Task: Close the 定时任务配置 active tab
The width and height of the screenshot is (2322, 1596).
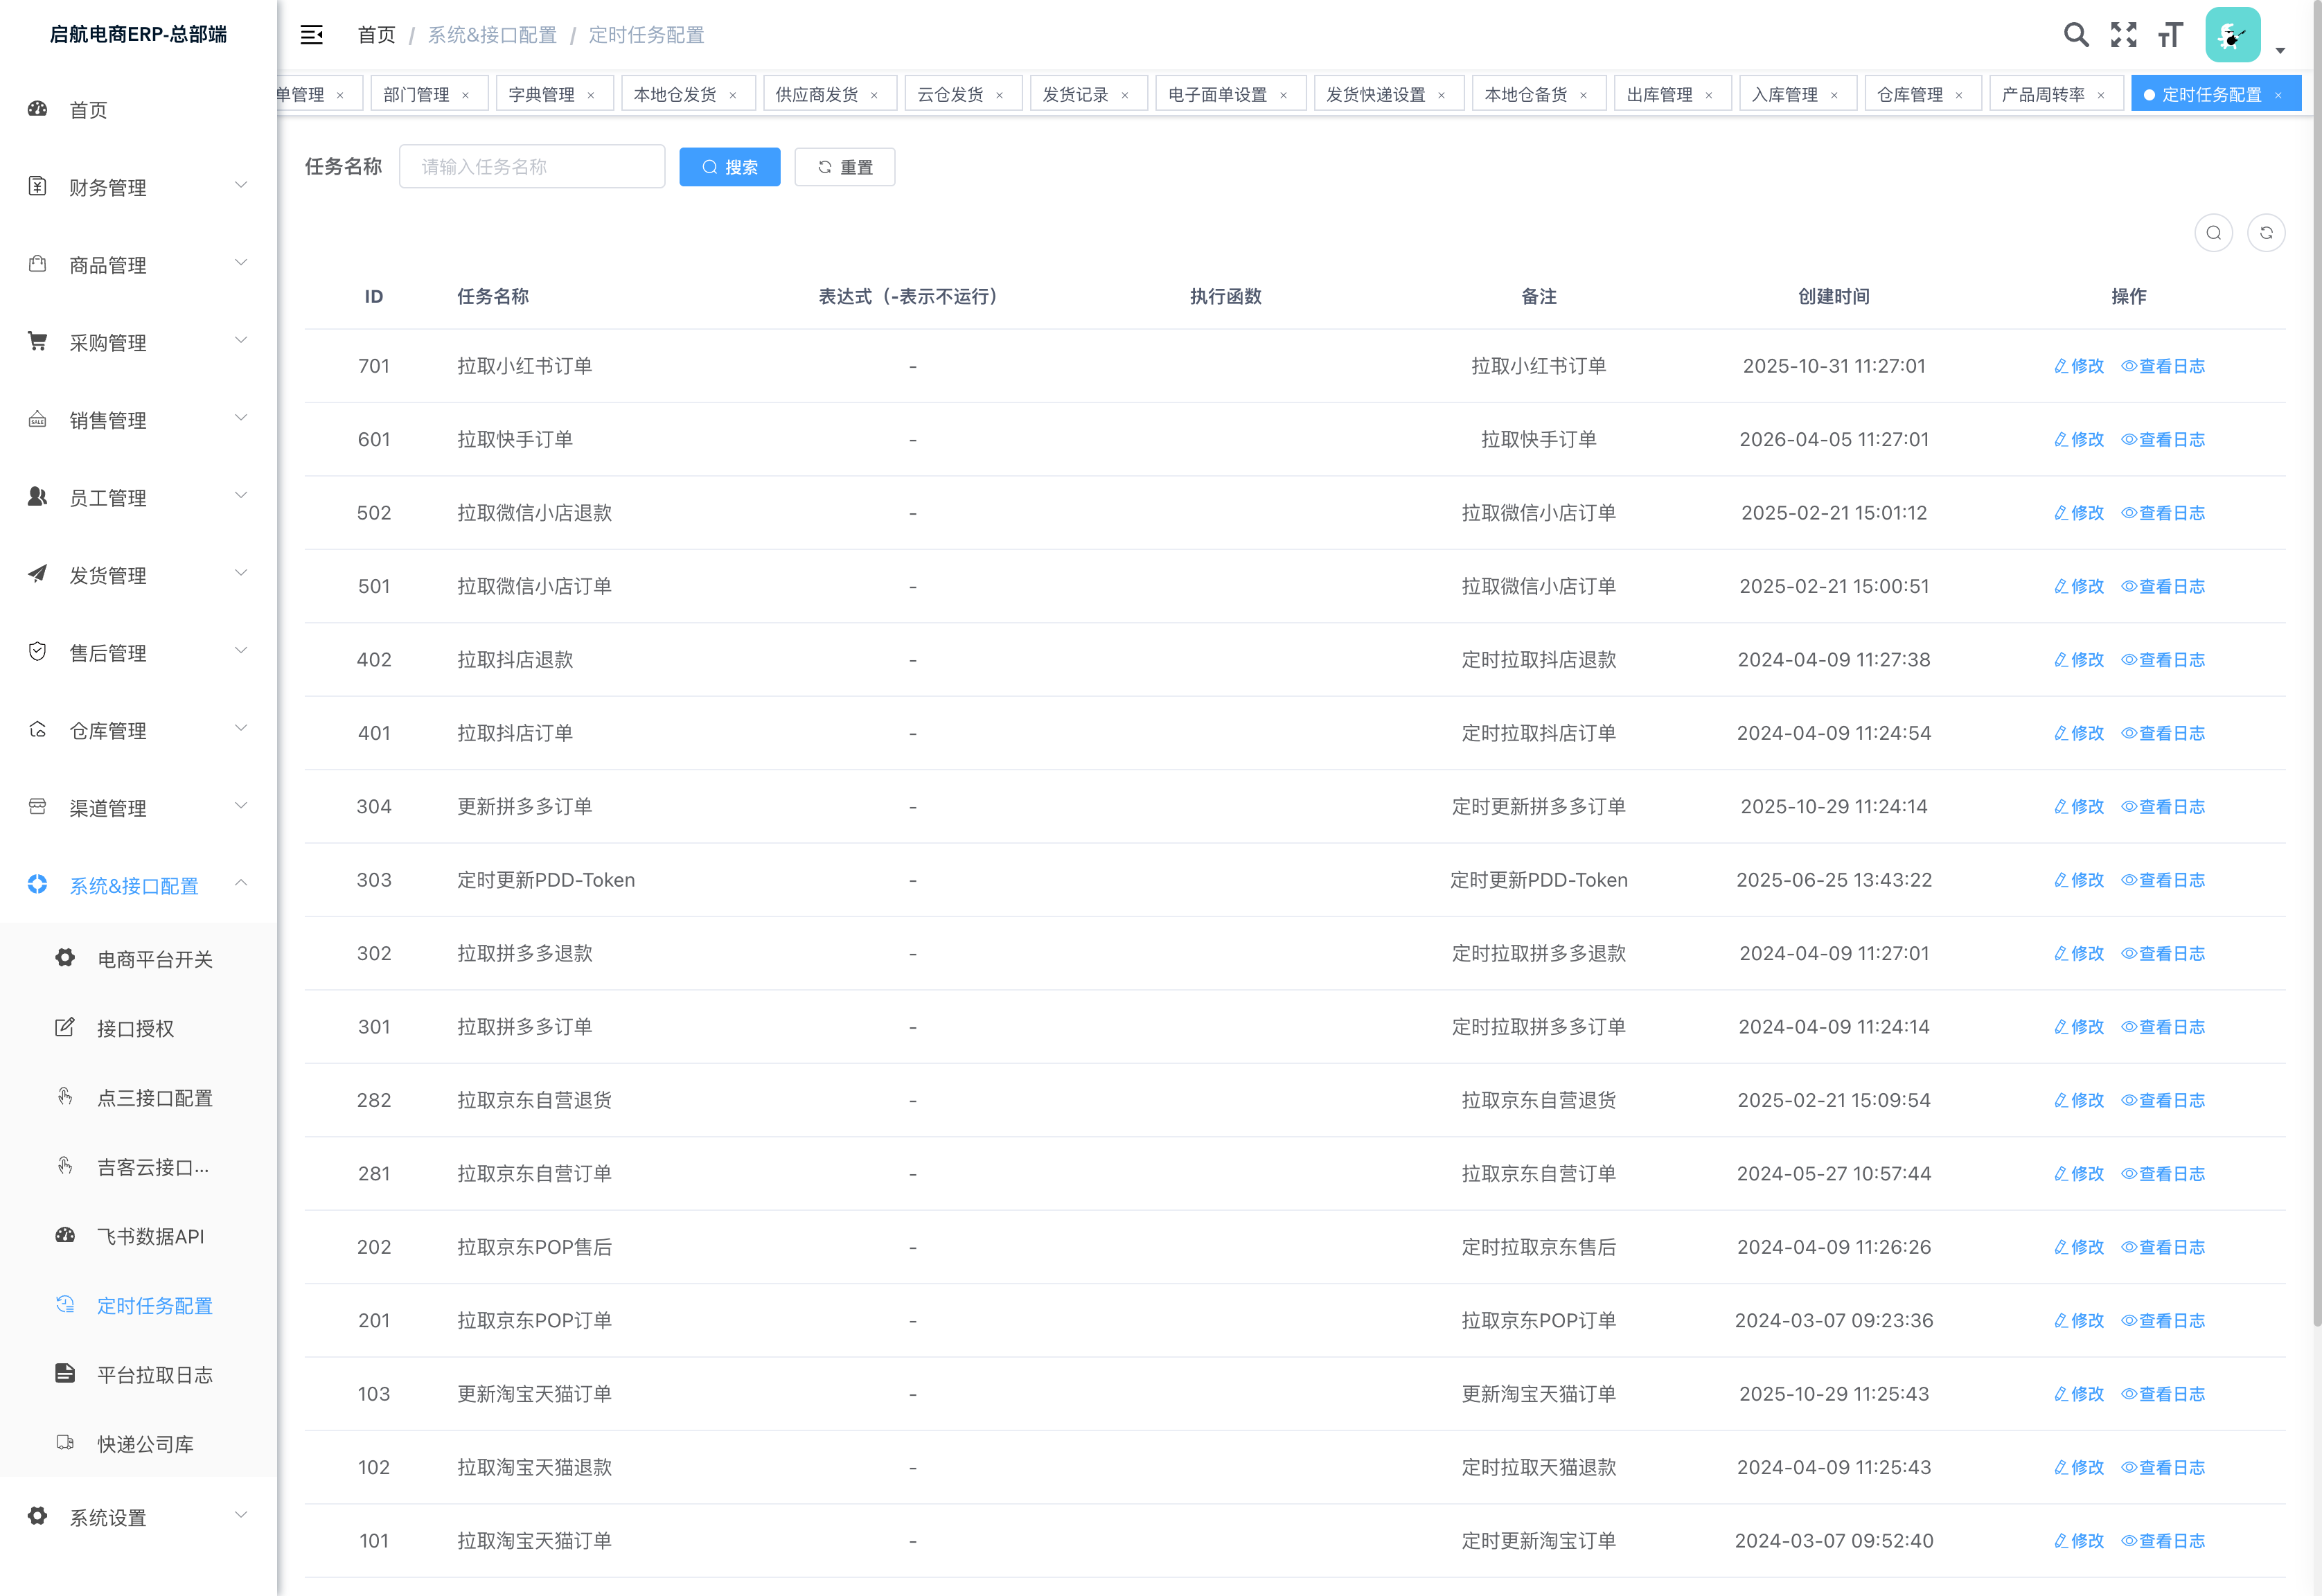Action: coord(2278,95)
